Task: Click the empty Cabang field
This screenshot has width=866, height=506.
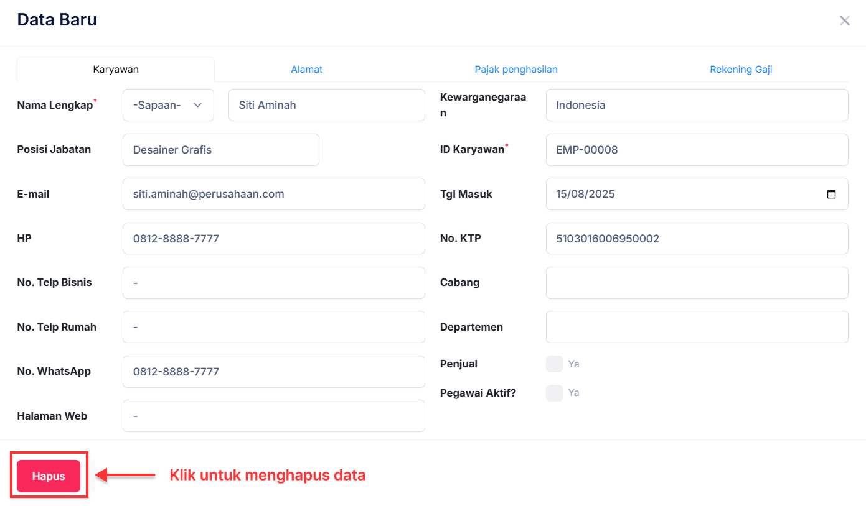Action: [697, 283]
